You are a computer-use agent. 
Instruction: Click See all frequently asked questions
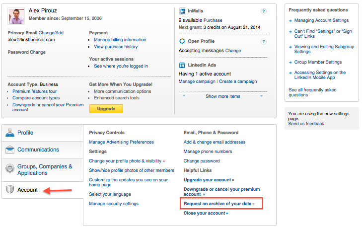(x=312, y=92)
